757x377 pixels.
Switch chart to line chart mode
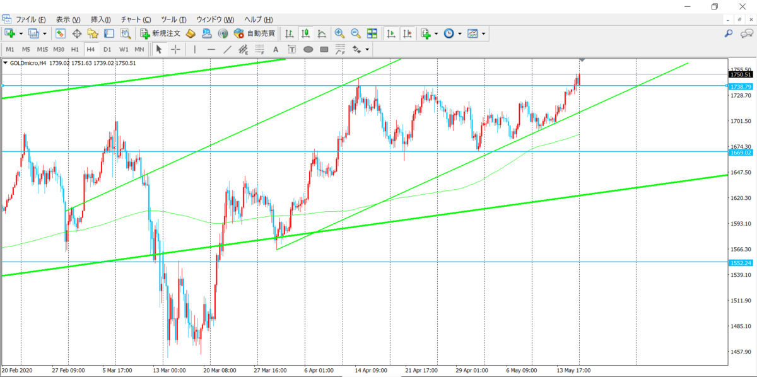322,33
